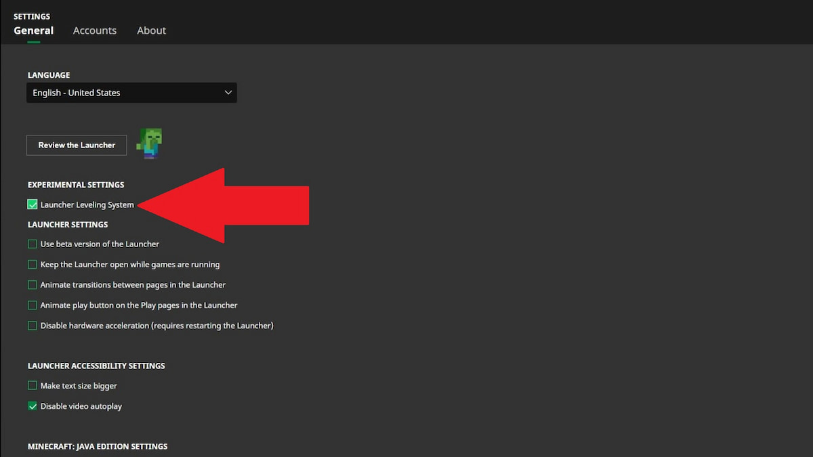Click the MINECRAFT: JAVA EDITION SETTINGS header
The height and width of the screenshot is (457, 813).
[97, 446]
